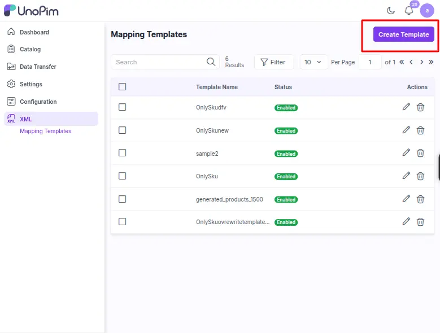Go to the last page arrow
Image resolution: width=440 pixels, height=333 pixels.
[431, 62]
